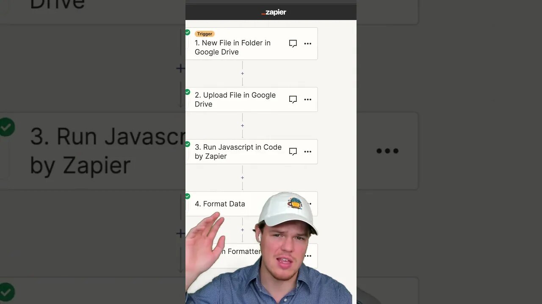Open more options for Run Javascript step
This screenshot has width=542, height=304.
(308, 152)
